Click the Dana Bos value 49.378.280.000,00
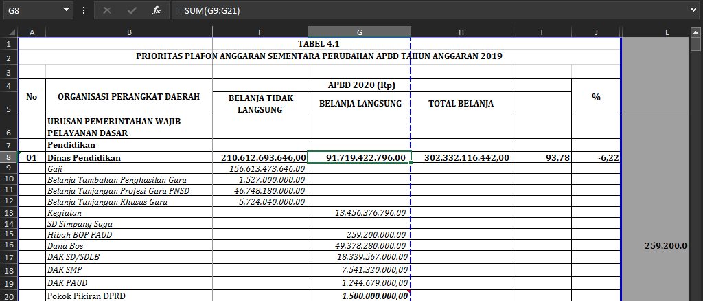The width and height of the screenshot is (703, 301). coord(359,245)
